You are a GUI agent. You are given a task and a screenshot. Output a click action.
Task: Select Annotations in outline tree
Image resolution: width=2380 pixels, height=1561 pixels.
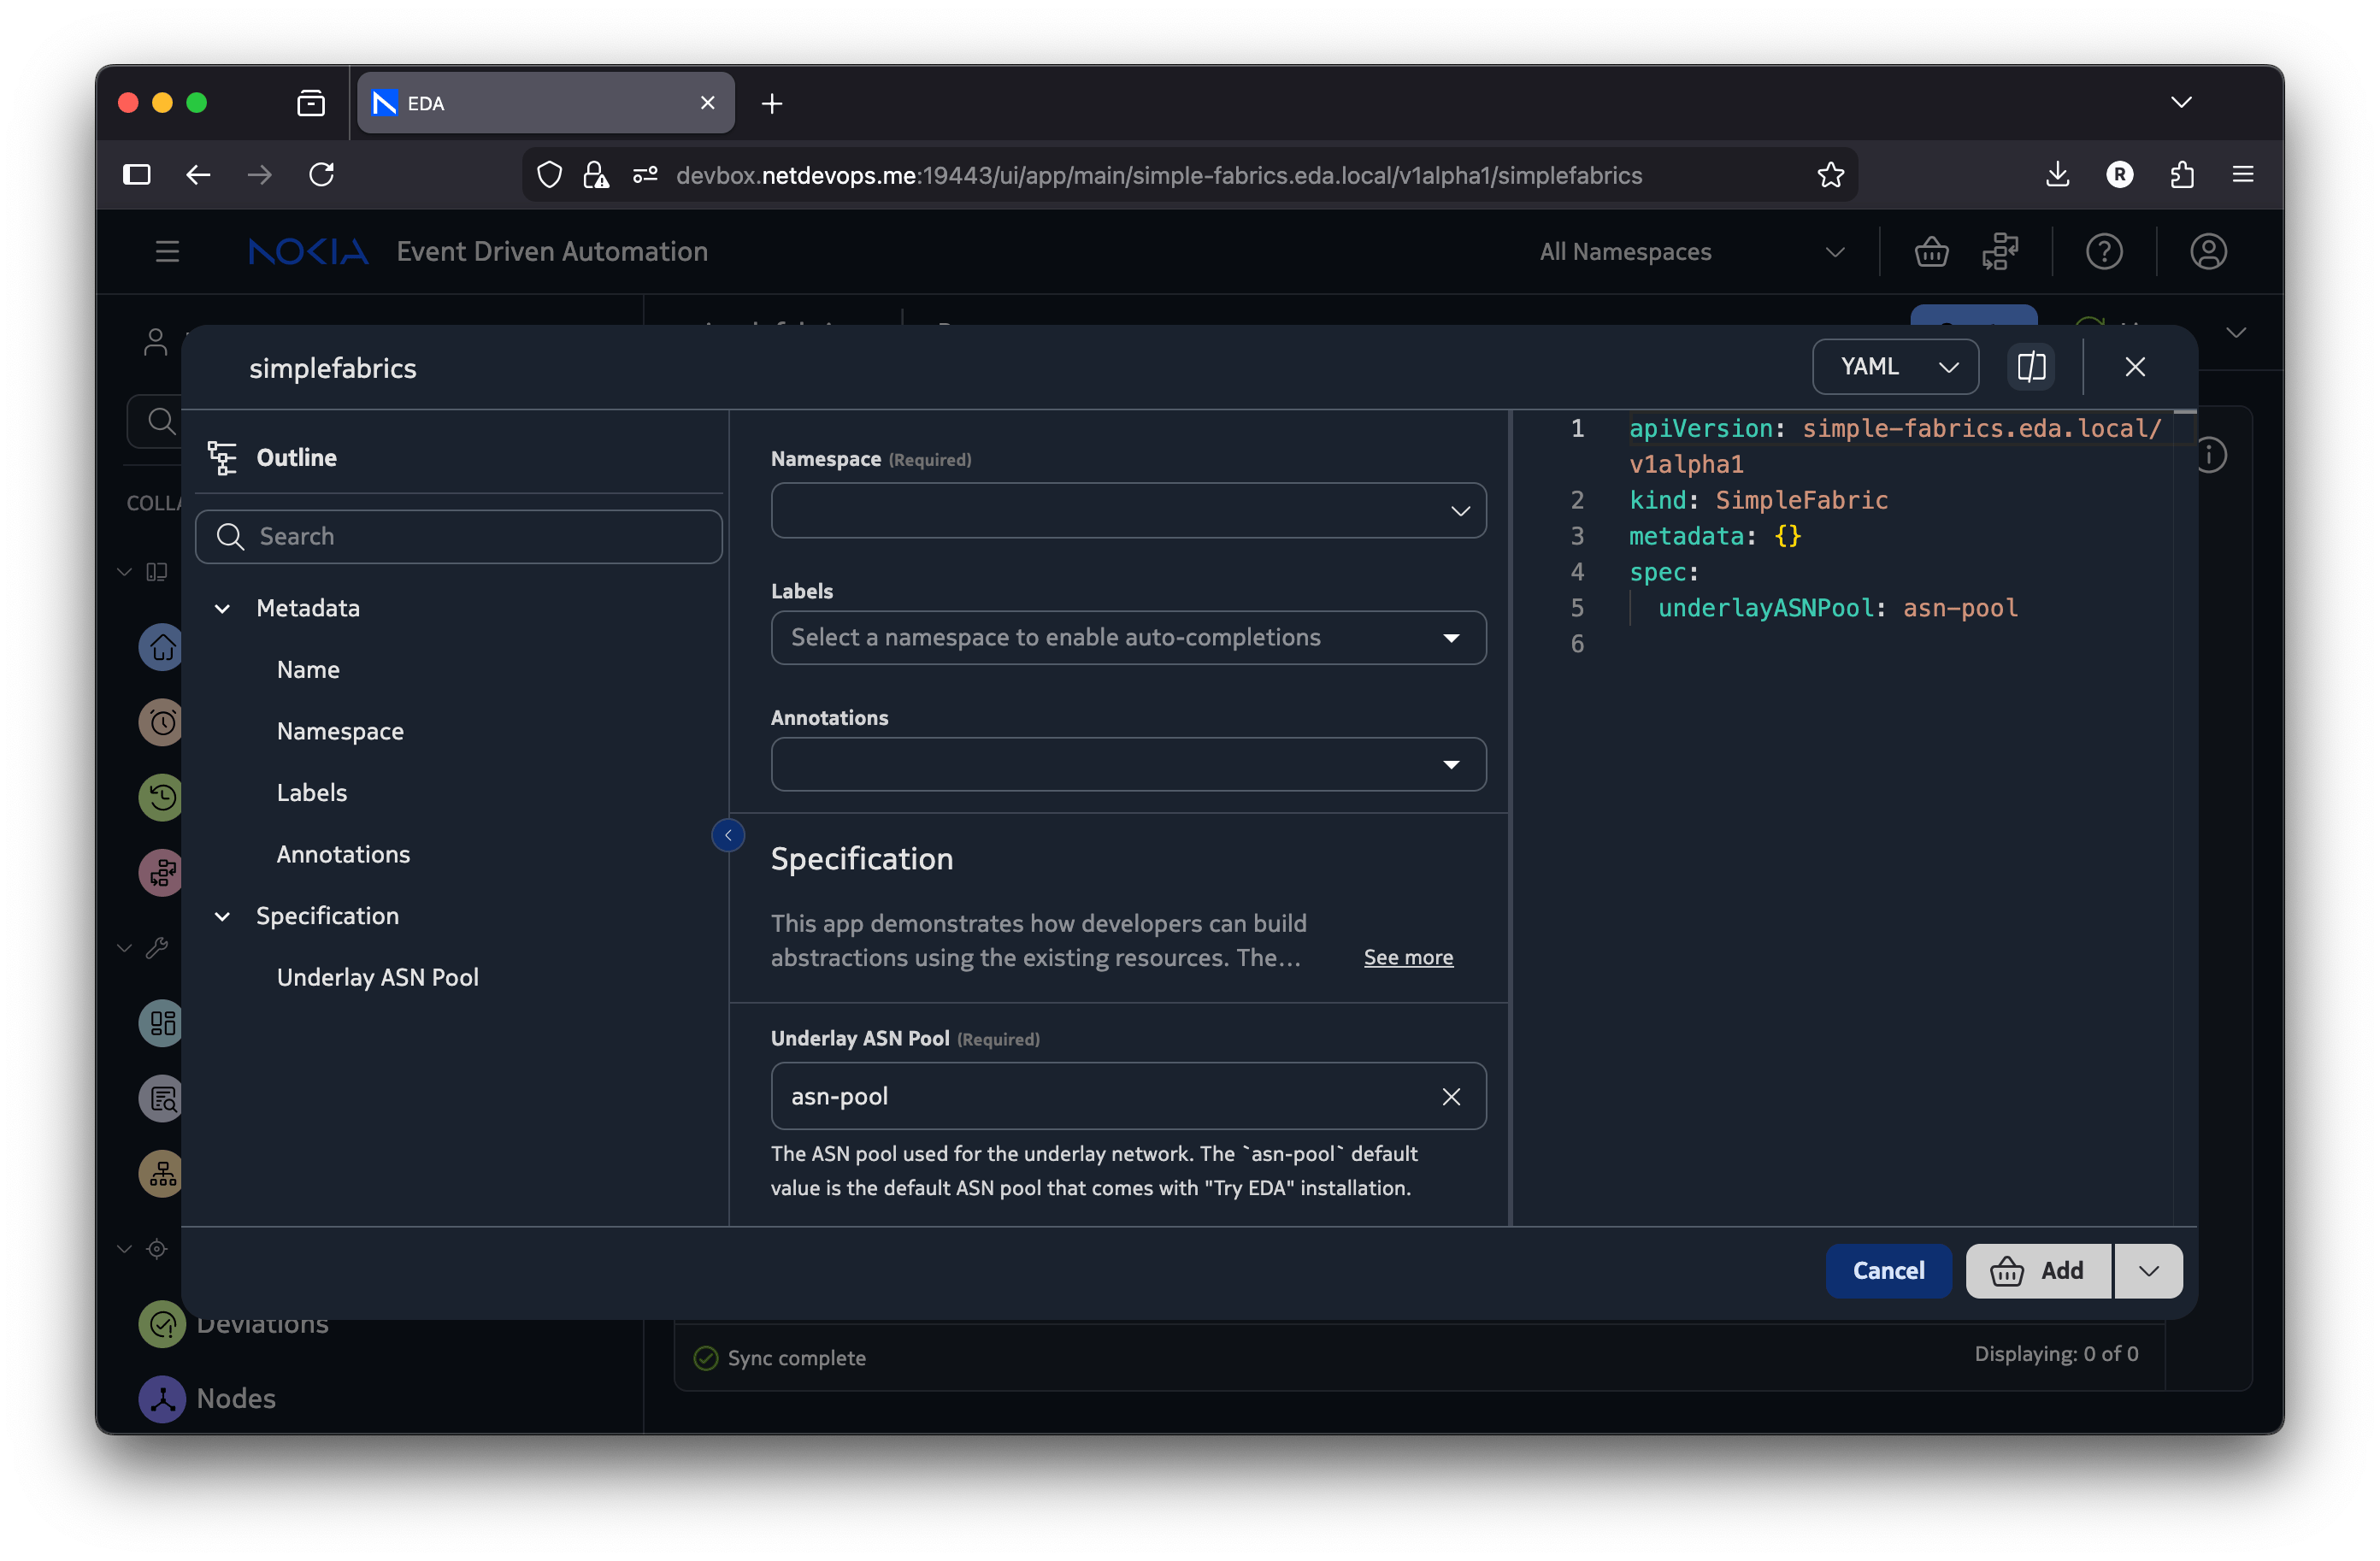(x=343, y=854)
